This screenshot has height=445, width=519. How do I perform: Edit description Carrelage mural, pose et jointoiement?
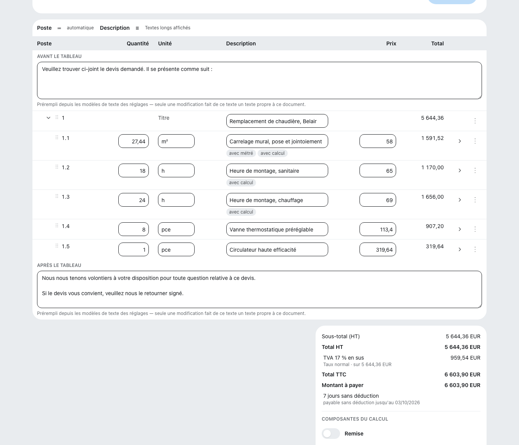coord(277,141)
